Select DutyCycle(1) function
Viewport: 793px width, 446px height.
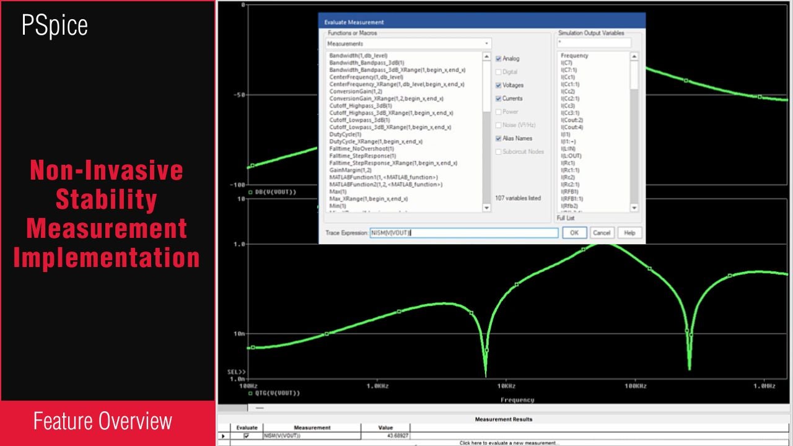tap(345, 134)
